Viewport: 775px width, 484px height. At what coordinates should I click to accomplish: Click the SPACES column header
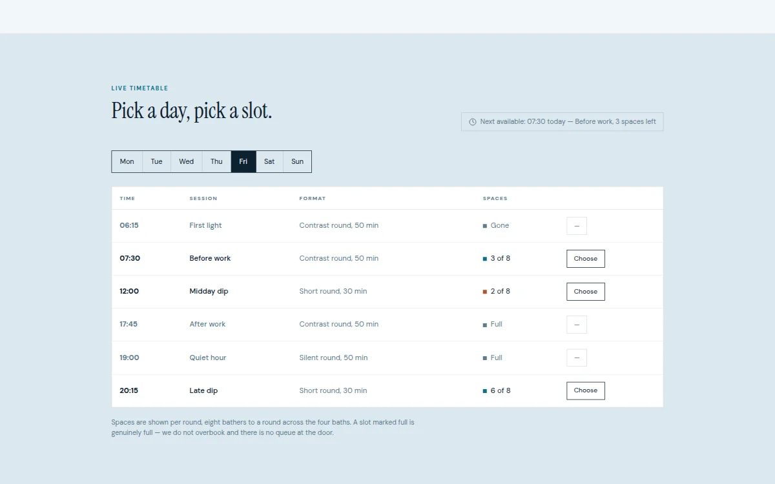click(x=495, y=198)
